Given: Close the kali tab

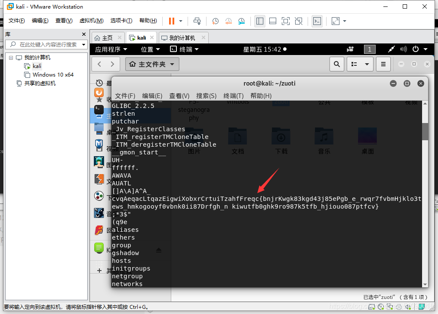Looking at the screenshot, I should point(152,37).
